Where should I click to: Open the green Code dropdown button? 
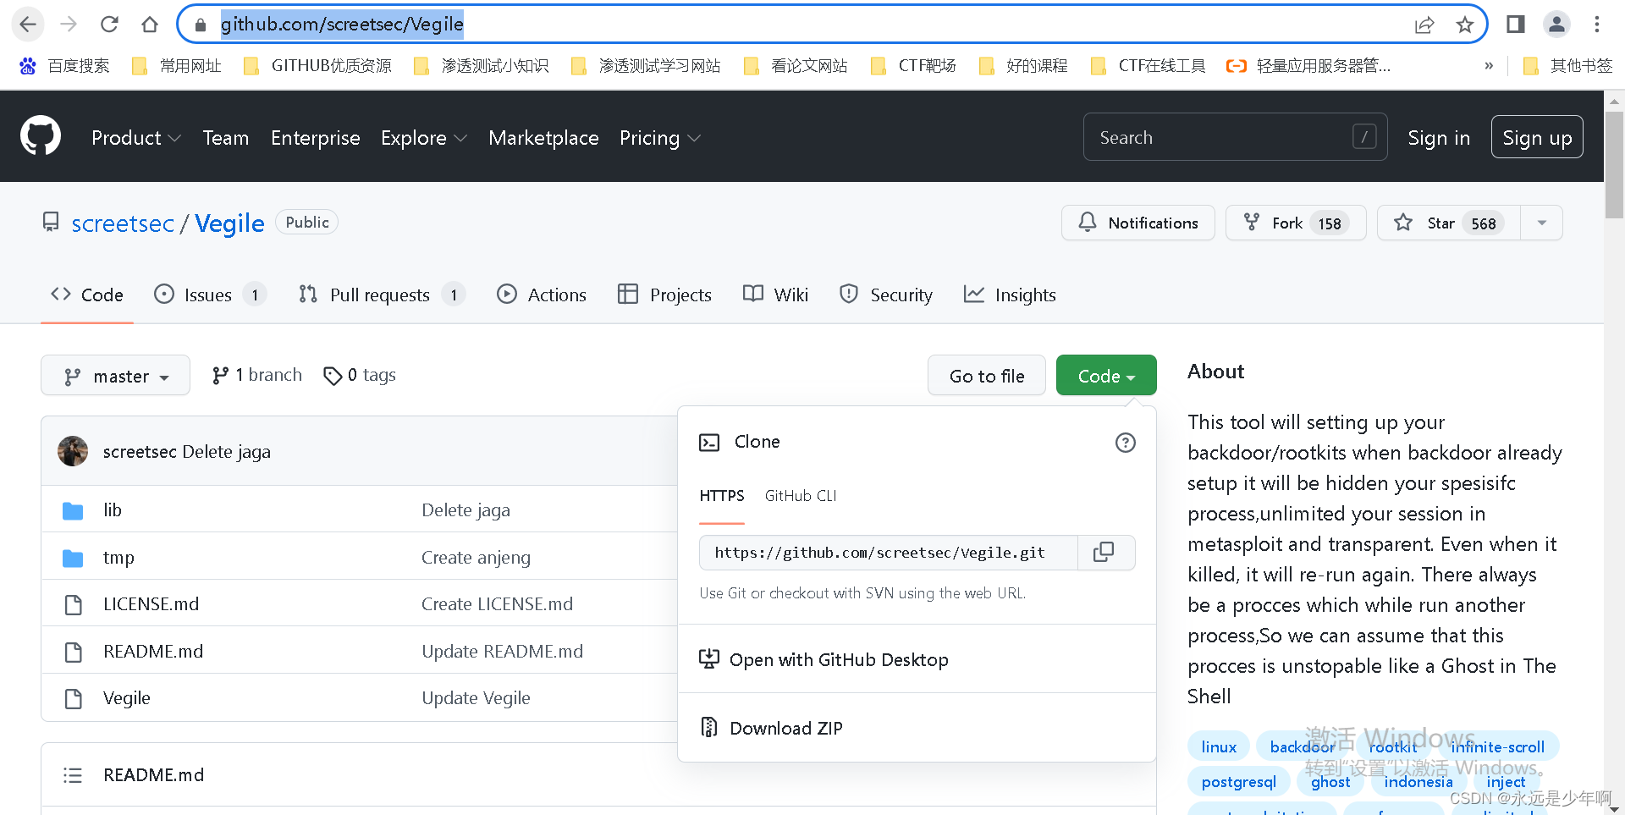point(1106,376)
